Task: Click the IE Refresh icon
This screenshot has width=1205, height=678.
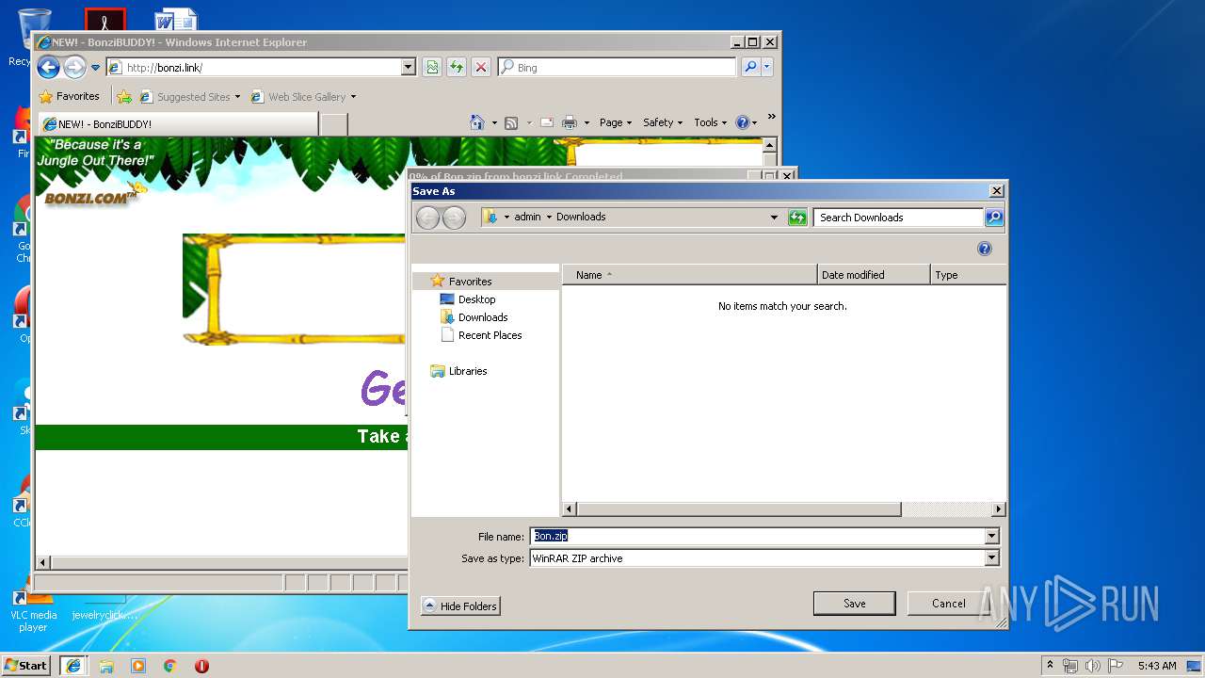Action: (x=457, y=67)
